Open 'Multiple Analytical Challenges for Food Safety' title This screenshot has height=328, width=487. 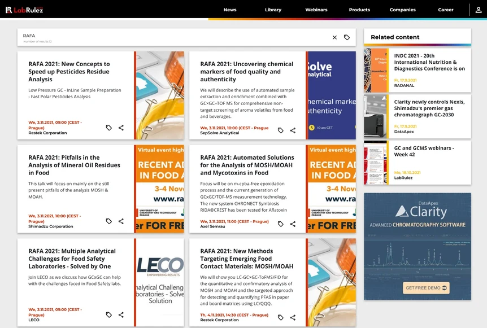coord(72,259)
